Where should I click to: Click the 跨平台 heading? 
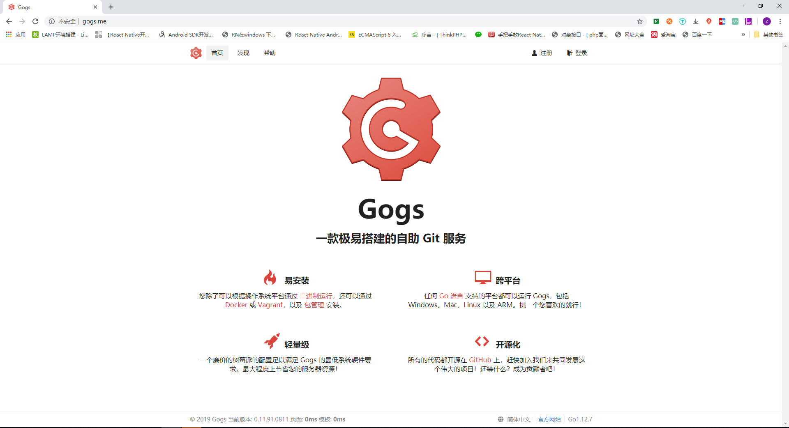(508, 281)
